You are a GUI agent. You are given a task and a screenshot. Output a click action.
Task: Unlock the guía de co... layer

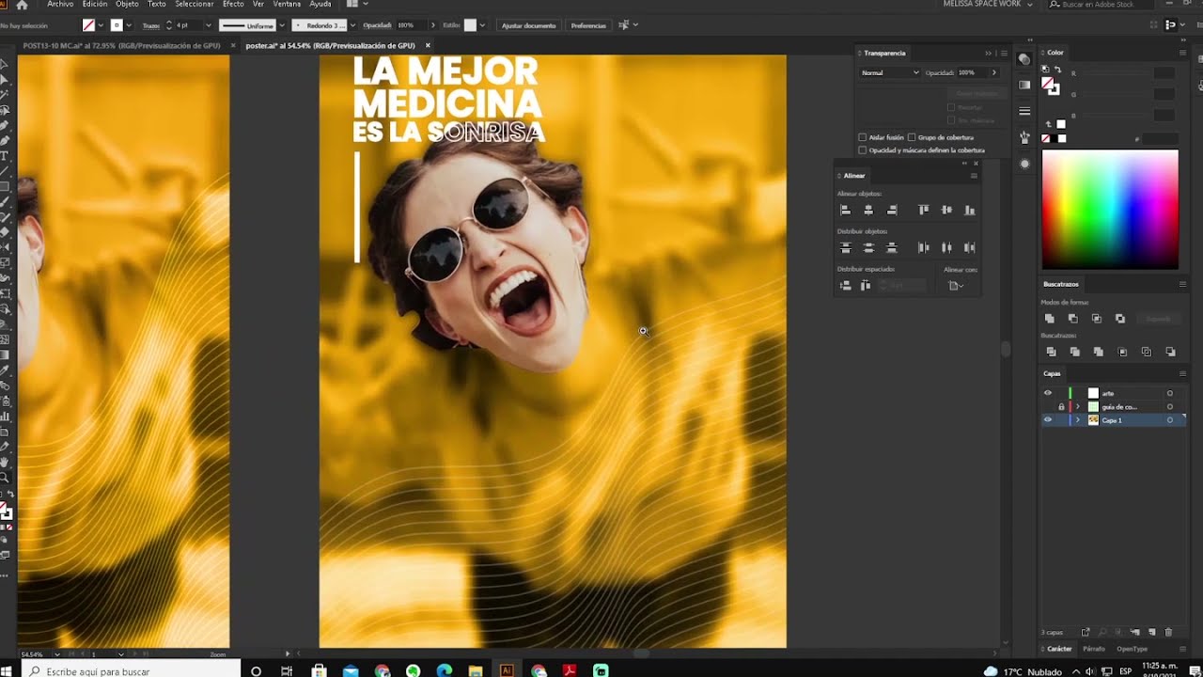point(1061,407)
